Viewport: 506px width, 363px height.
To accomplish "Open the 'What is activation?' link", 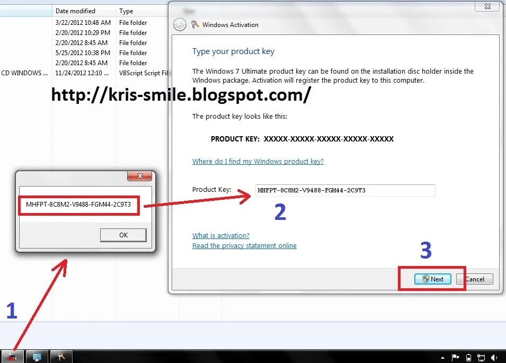I will [221, 235].
